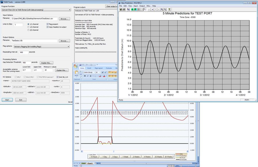Viewport: 258px width, 167px height.
Task: Click the zoom out magnifier in POLTIPS
Action: tap(165, 9)
